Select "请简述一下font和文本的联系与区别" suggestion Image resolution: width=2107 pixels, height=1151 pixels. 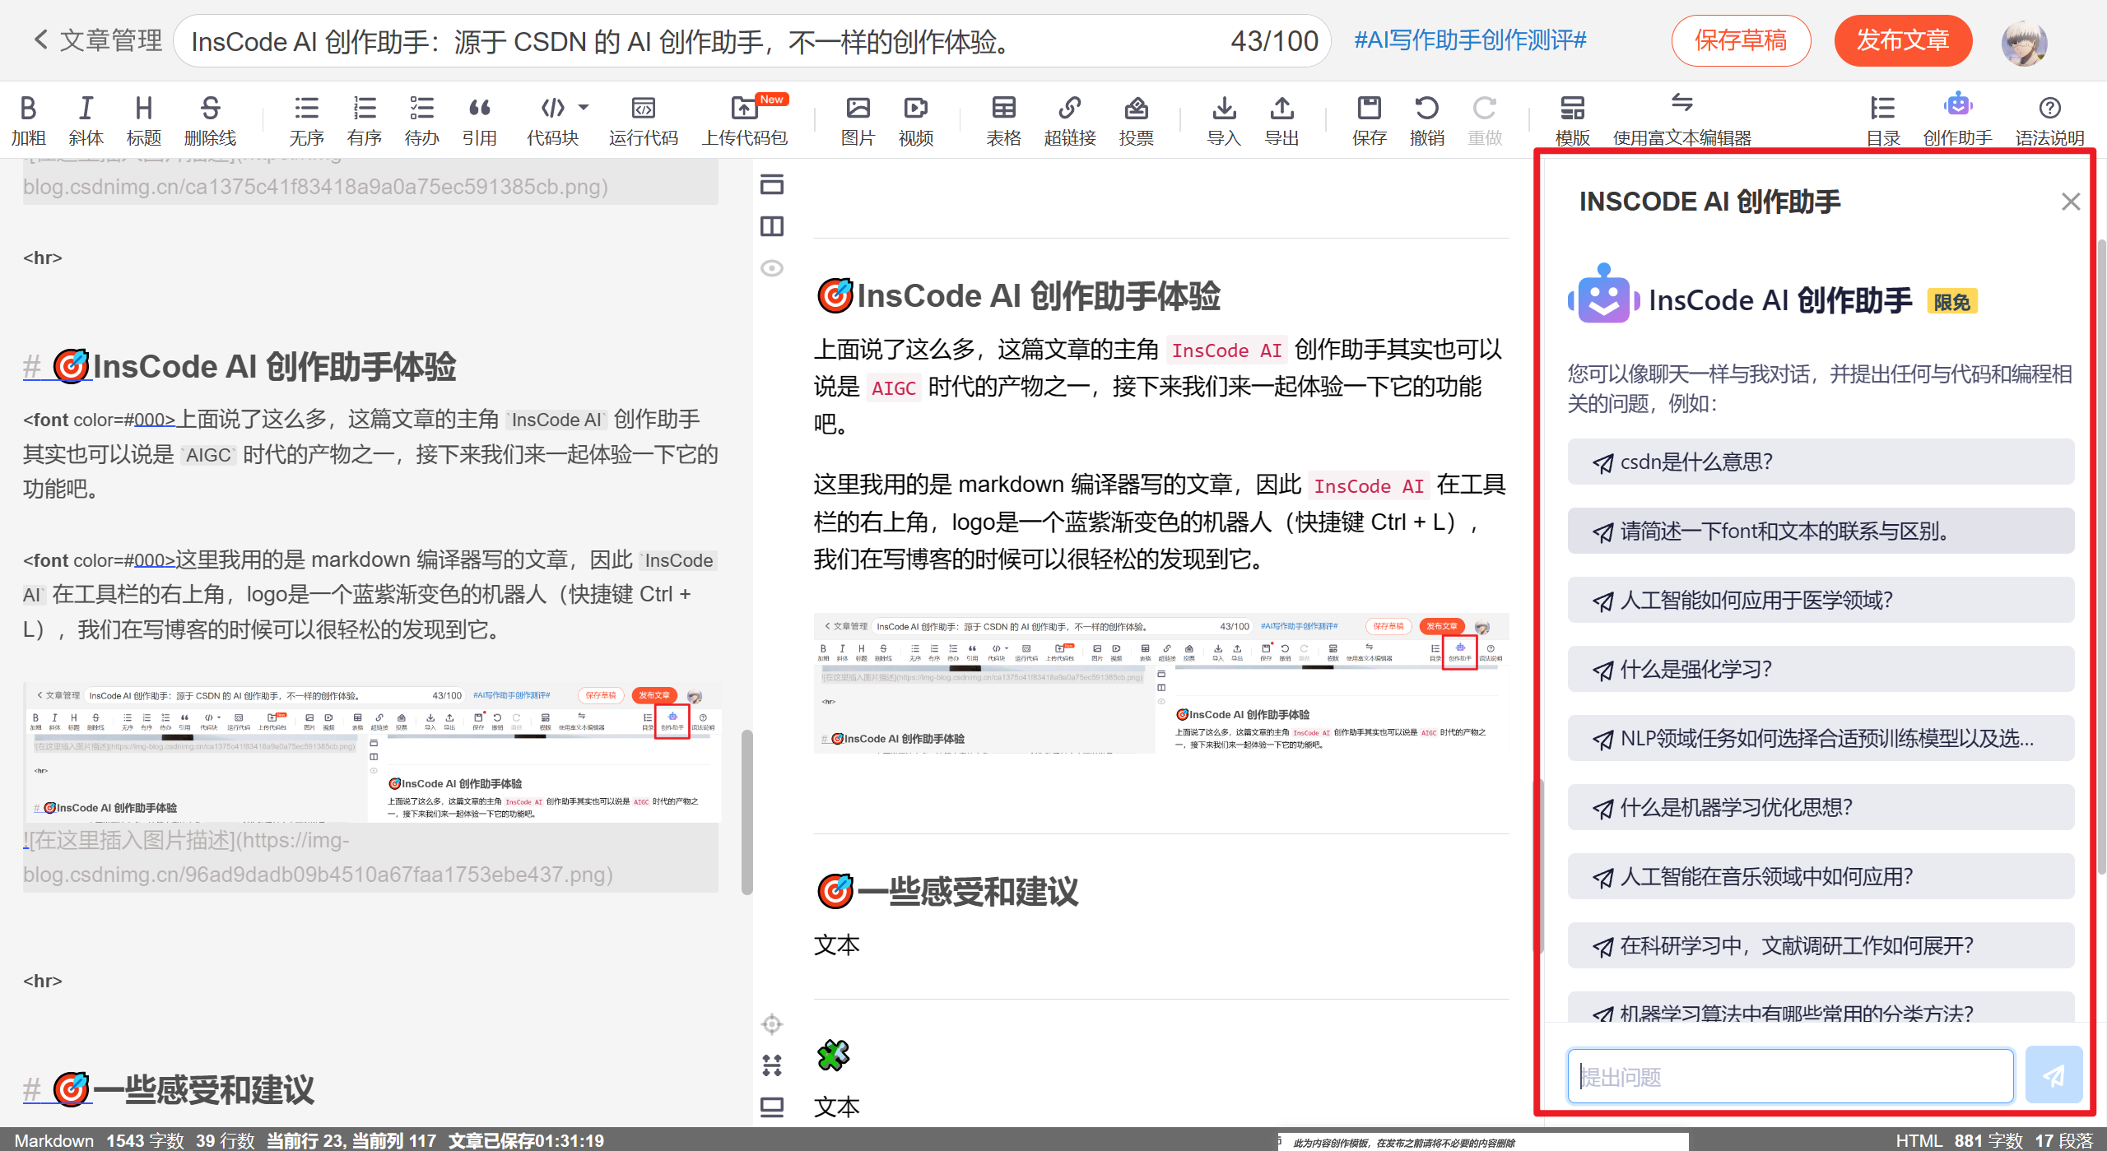tap(1821, 531)
